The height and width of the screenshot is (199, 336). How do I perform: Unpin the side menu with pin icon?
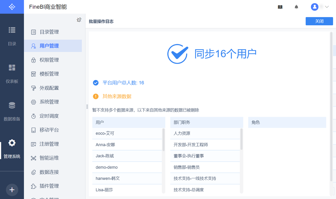(79, 20)
